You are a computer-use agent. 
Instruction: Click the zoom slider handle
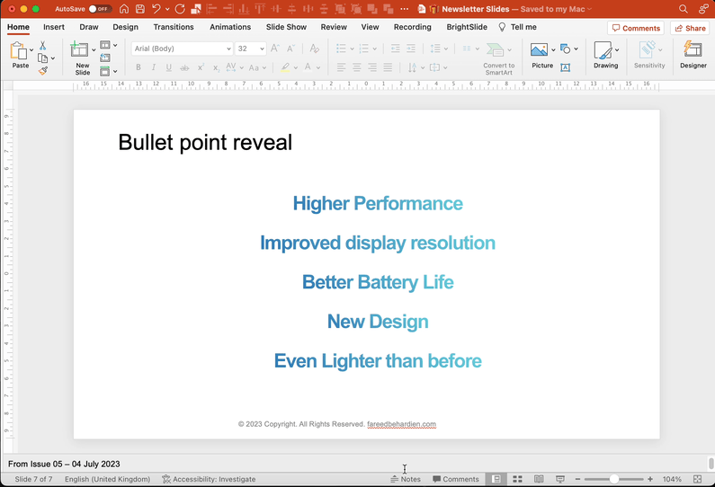point(614,479)
